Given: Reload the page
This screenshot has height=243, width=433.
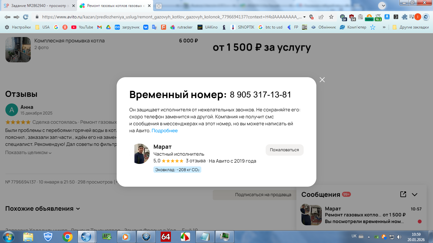Looking at the screenshot, I should [26, 17].
